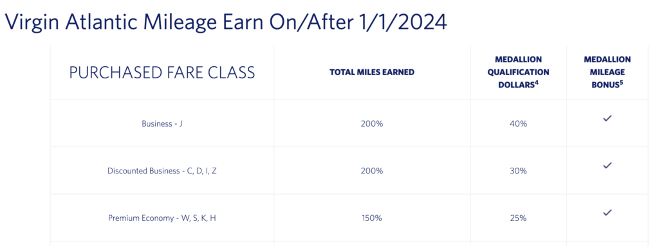Click the 200% miles value for Discounted Business
This screenshot has height=246, width=659.
click(x=372, y=171)
